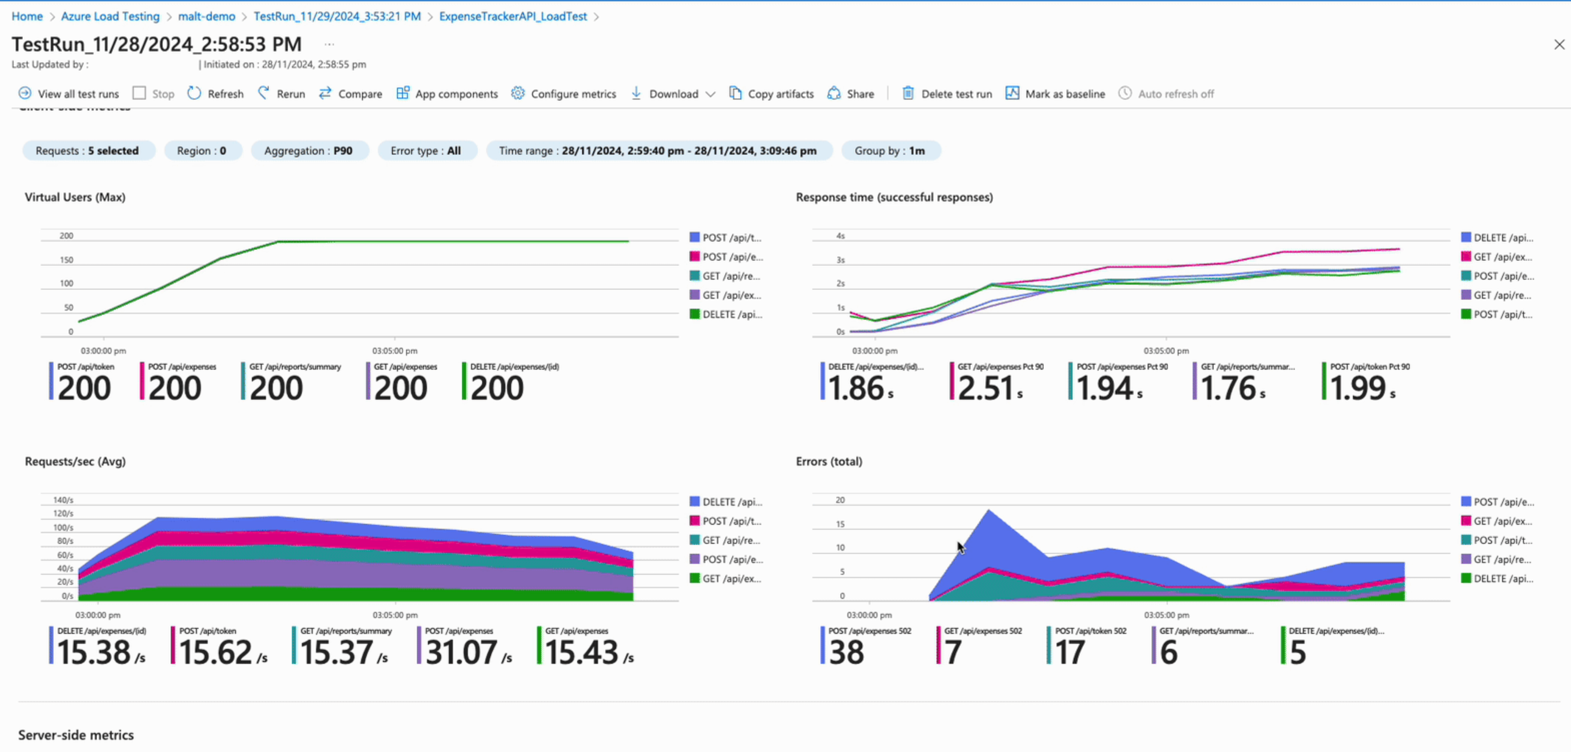Click the View all test runs icon
1571x752 pixels.
coord(24,93)
